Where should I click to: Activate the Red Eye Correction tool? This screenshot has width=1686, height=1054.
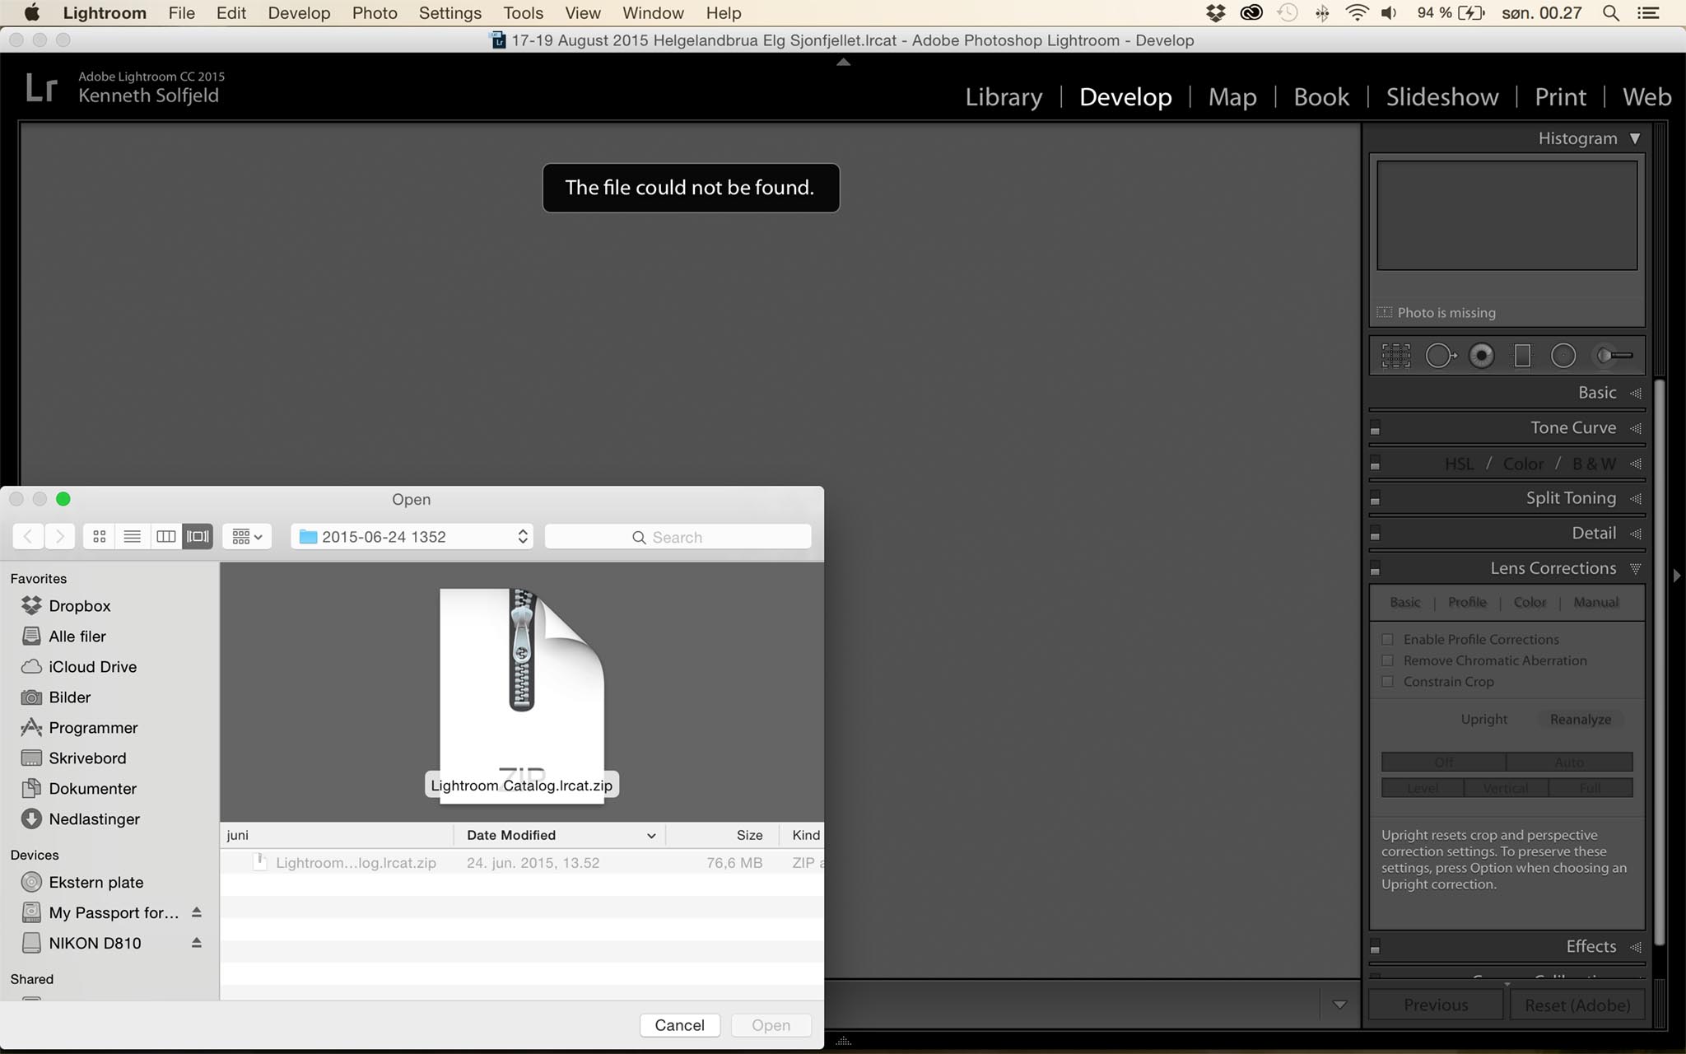(x=1481, y=356)
